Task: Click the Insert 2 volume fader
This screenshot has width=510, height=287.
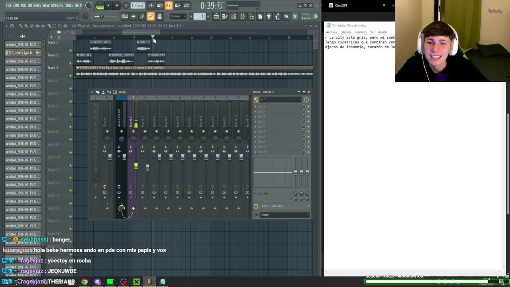Action: tap(136, 165)
